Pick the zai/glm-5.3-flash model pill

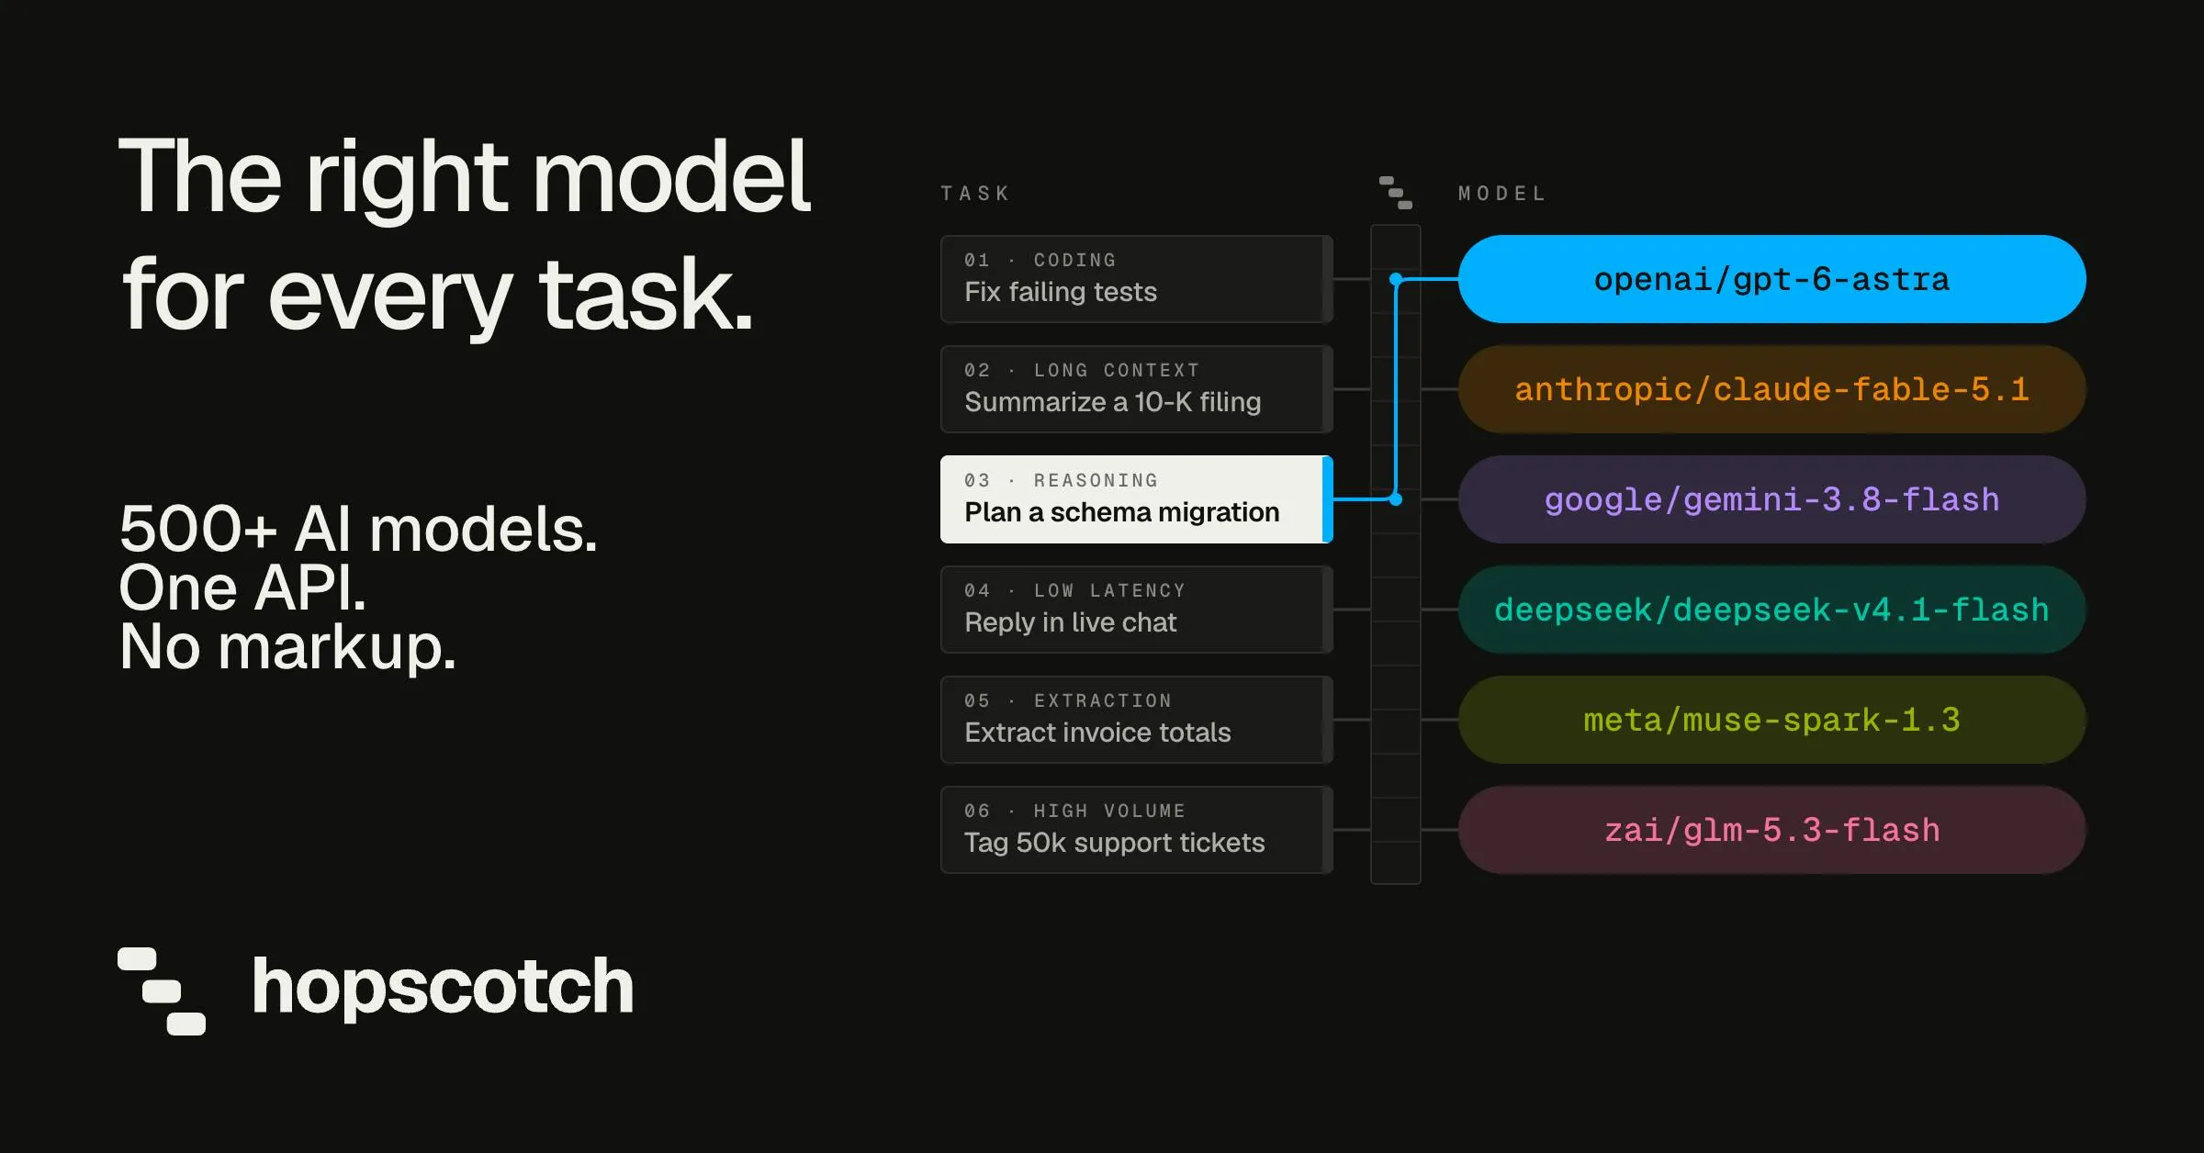[x=1772, y=830]
